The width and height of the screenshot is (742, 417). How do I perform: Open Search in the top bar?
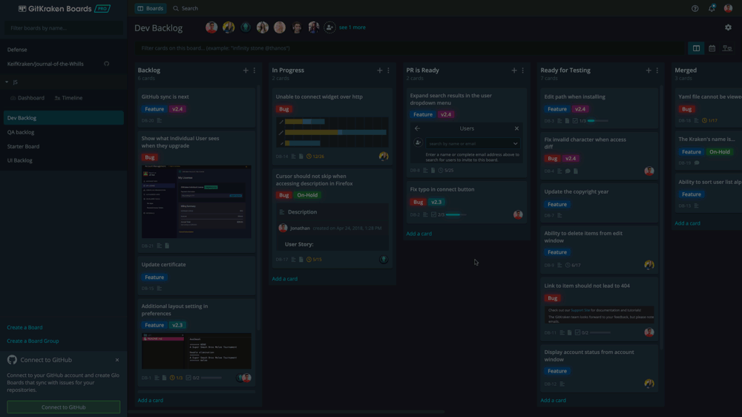[185, 8]
